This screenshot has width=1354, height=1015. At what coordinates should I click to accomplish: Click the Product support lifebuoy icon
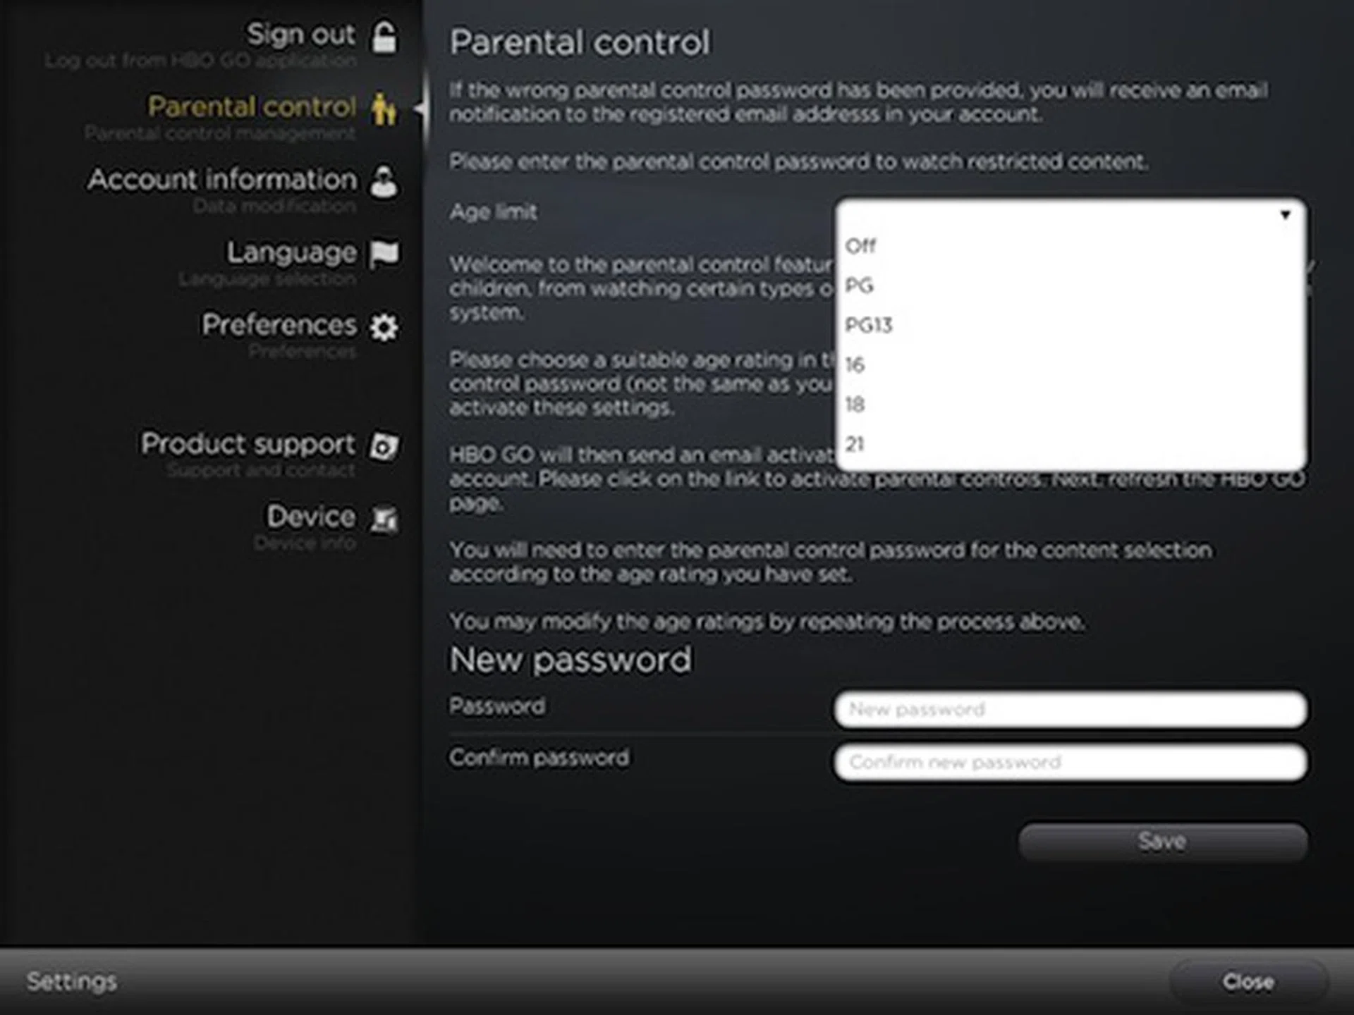tap(384, 445)
